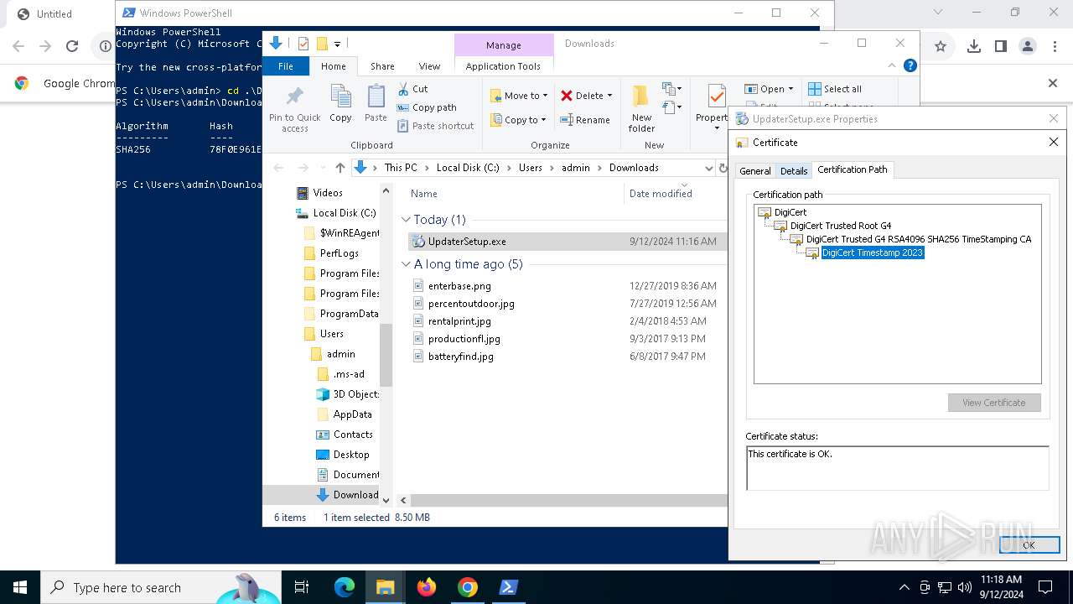Click Task View taskbar icon

(302, 587)
